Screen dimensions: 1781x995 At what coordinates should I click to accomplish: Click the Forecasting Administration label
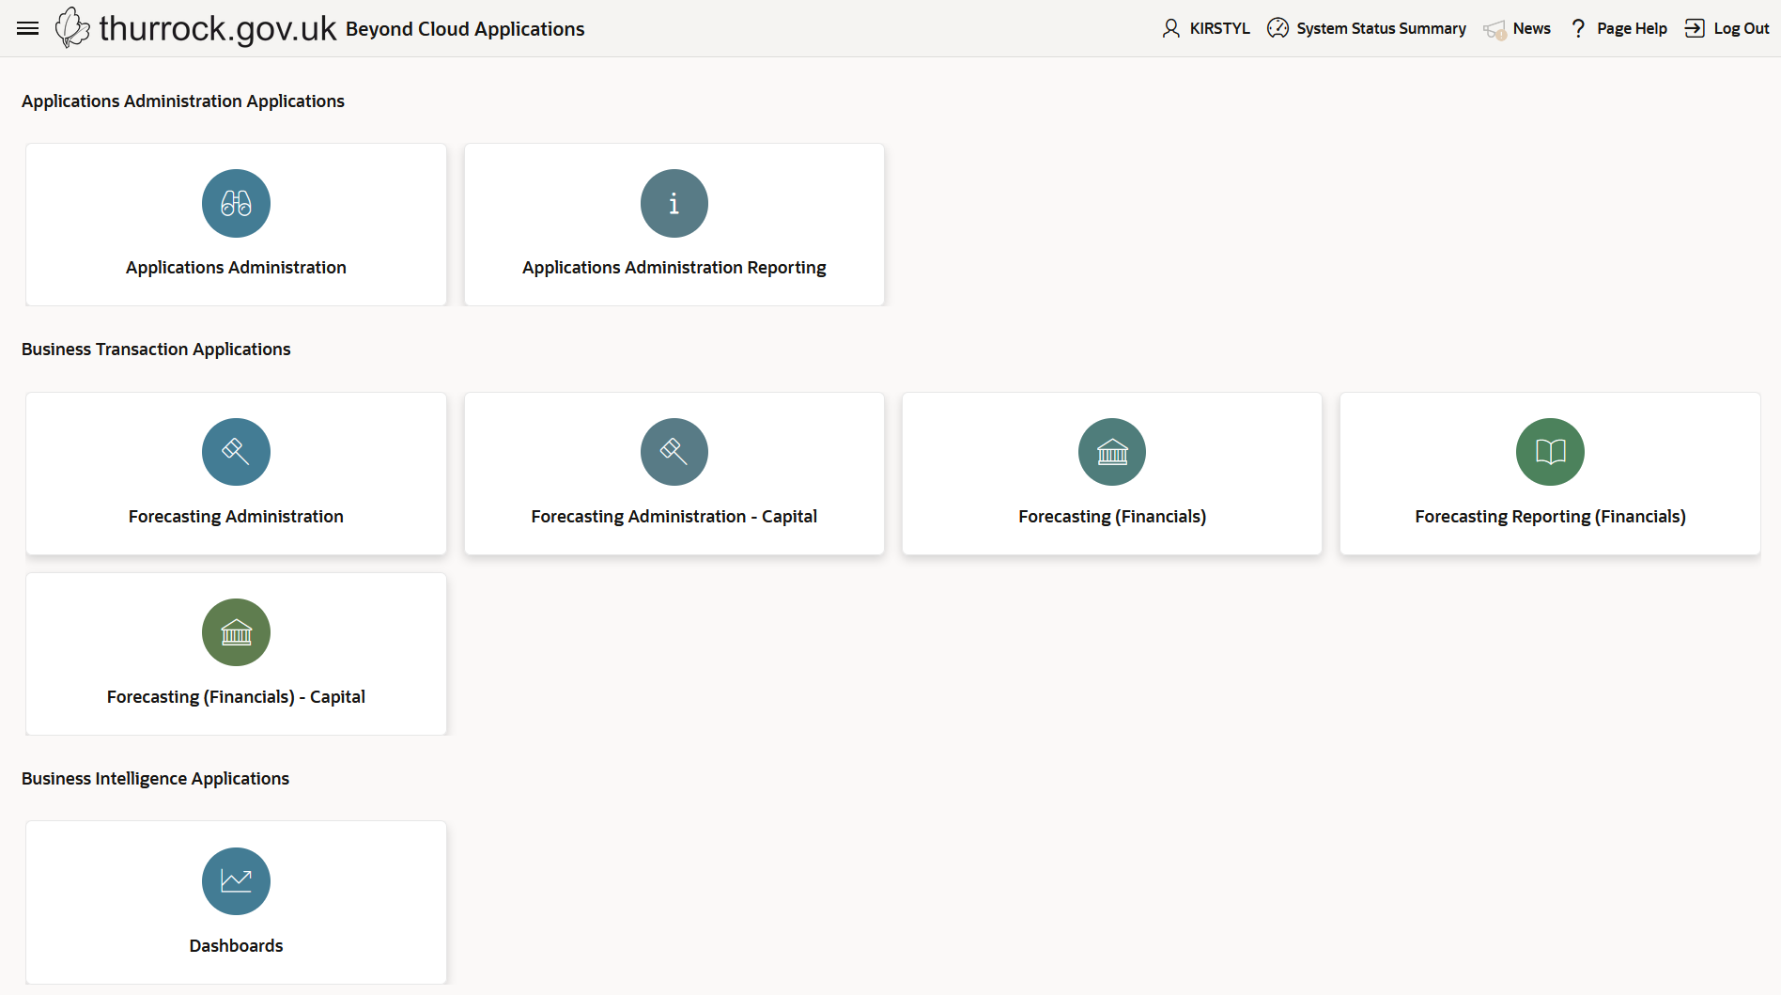236,516
